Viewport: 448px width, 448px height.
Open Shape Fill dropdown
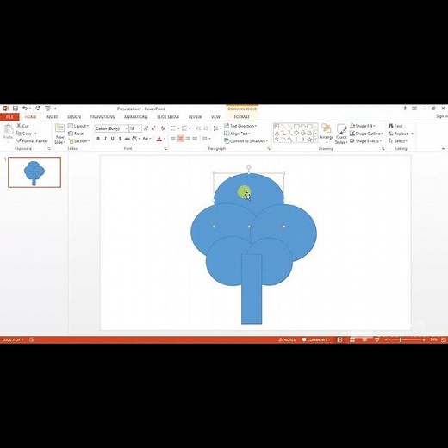coord(363,126)
